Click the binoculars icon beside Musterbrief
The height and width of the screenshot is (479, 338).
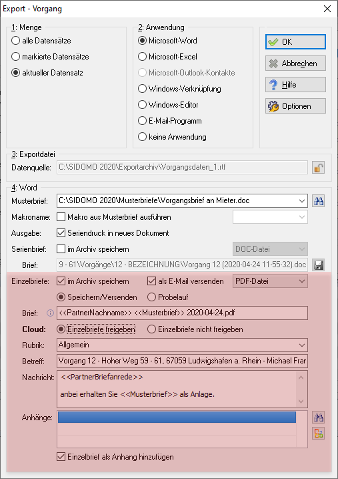pyautogui.click(x=318, y=200)
